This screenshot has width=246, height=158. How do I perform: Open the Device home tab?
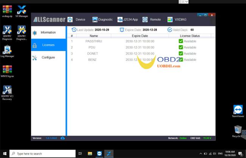tap(76, 20)
